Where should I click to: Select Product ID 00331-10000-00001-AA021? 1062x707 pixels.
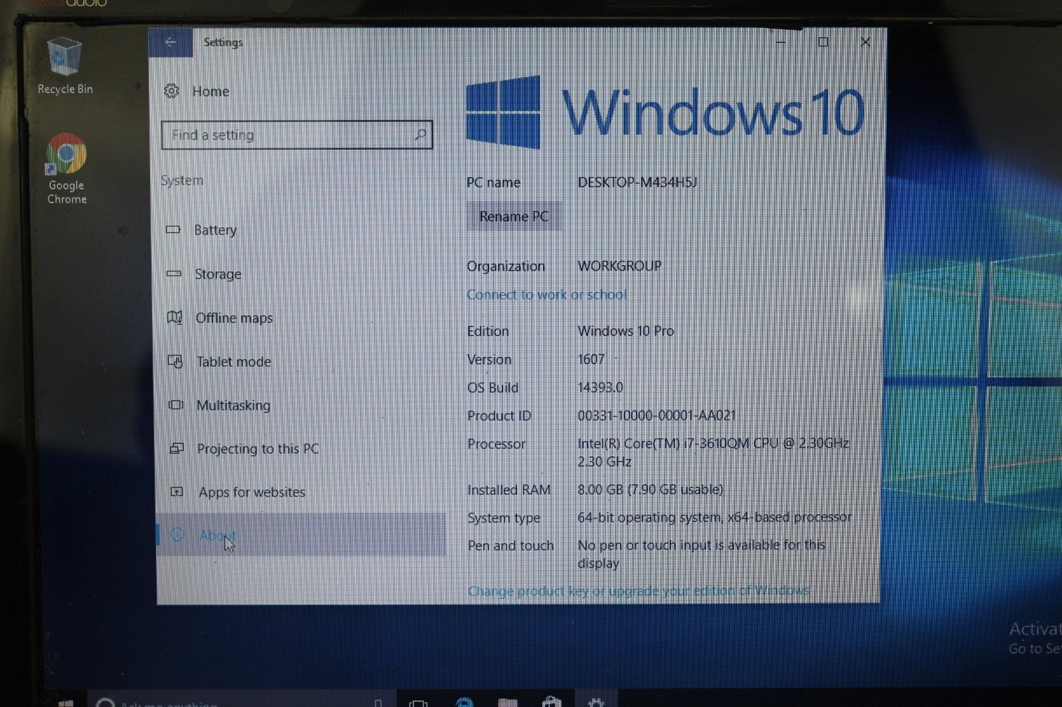point(656,415)
